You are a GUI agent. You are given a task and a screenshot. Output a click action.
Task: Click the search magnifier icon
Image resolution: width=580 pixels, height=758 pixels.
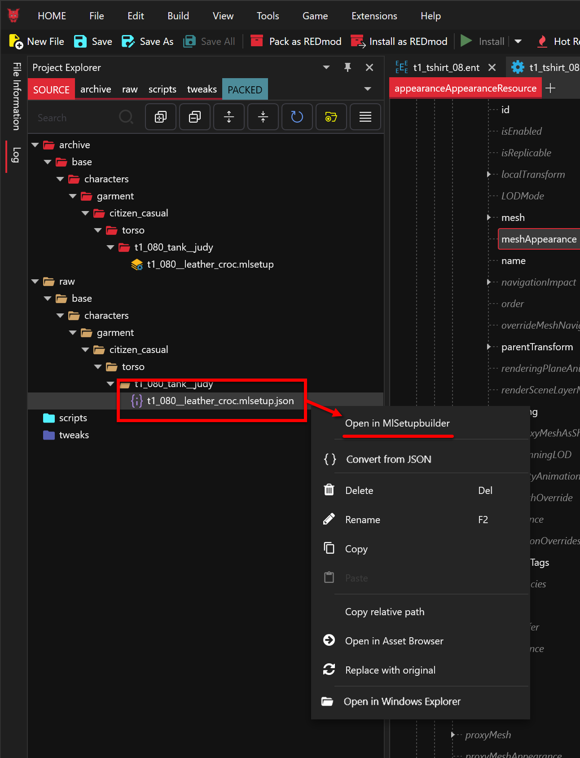coord(126,117)
